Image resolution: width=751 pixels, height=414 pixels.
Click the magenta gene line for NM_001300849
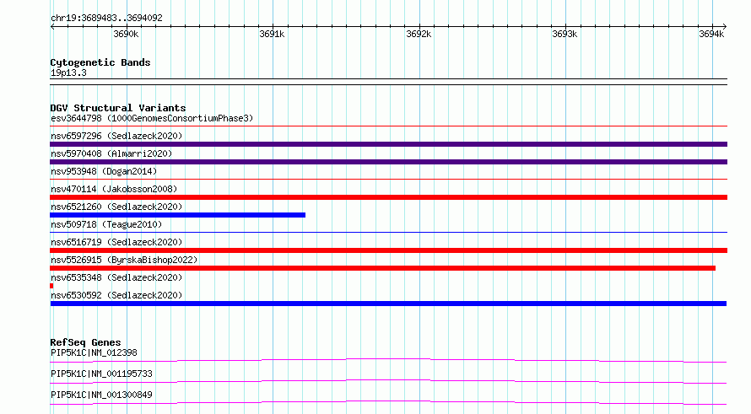(388, 402)
